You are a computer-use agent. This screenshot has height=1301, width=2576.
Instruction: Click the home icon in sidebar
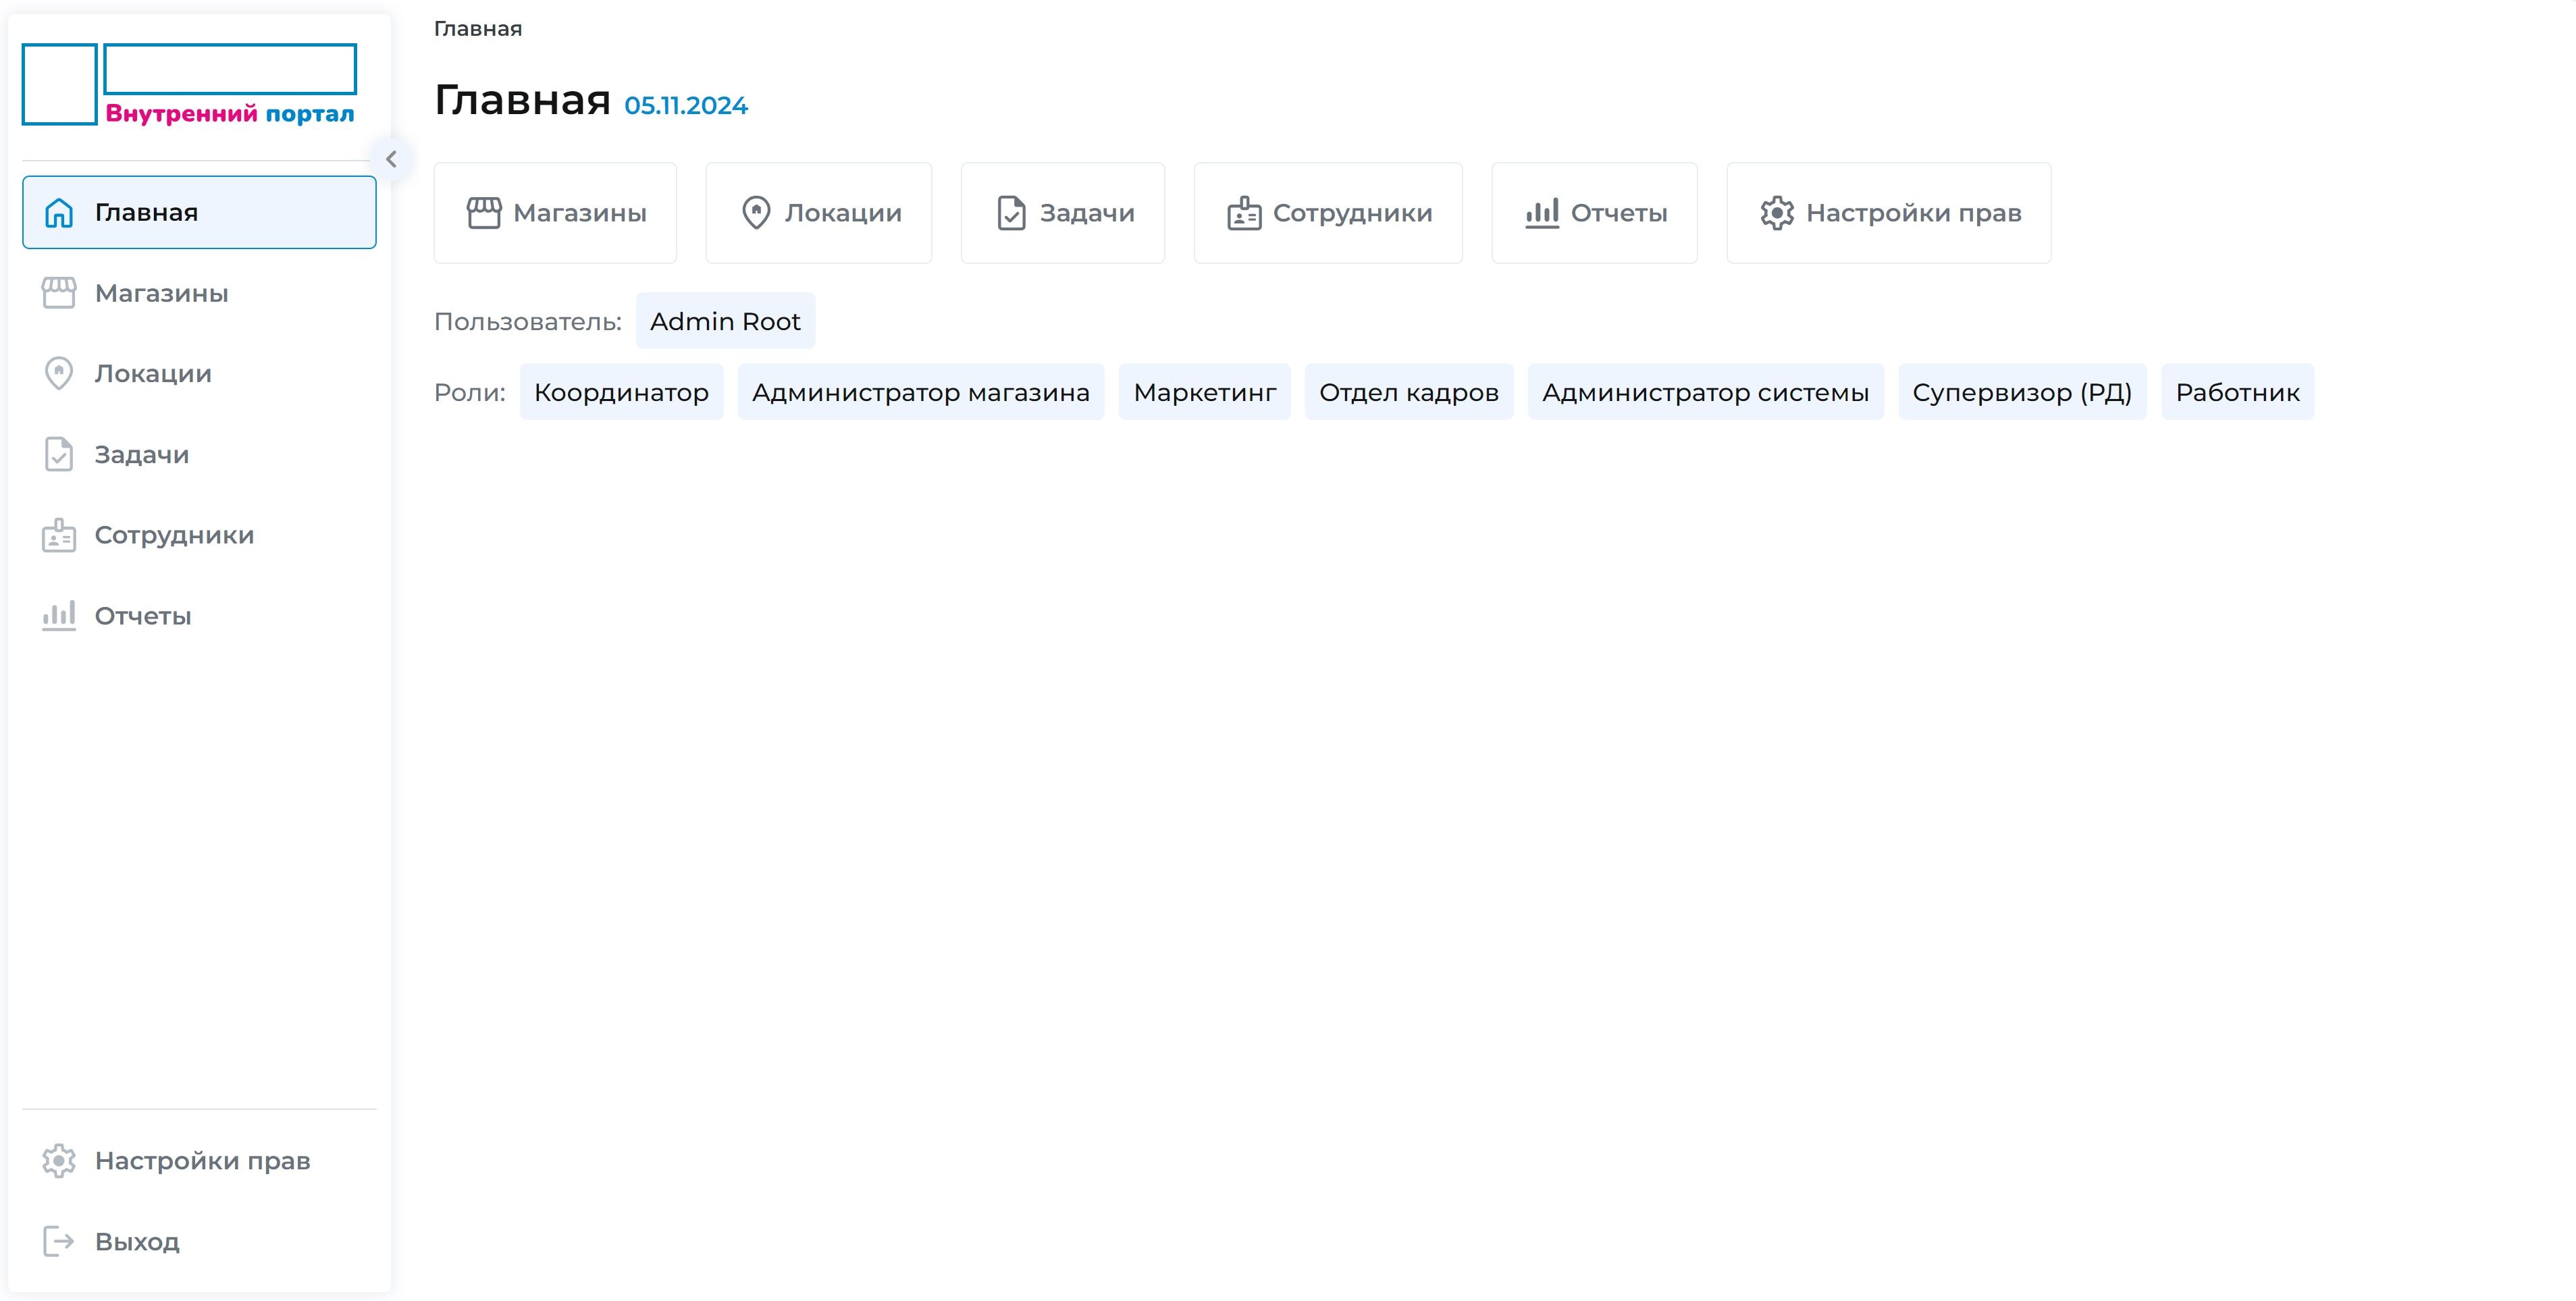[59, 213]
